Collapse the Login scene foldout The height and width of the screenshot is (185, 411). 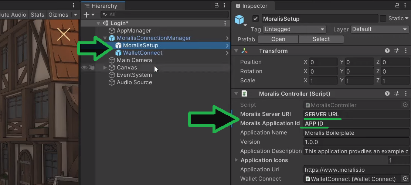point(98,23)
